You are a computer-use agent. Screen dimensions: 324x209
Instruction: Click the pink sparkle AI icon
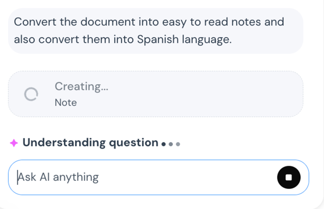point(14,143)
